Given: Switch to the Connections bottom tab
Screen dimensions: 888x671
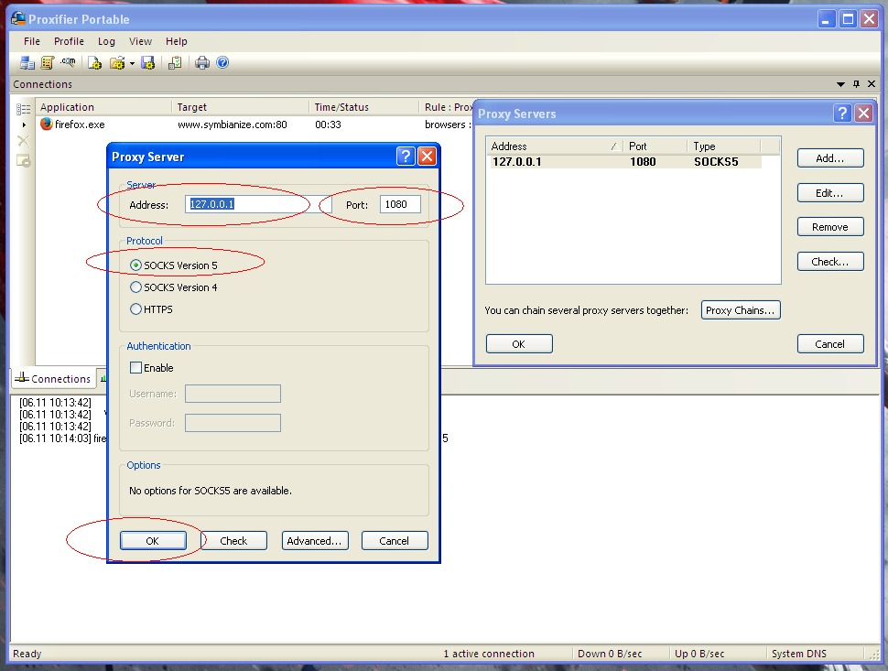Looking at the screenshot, I should click(53, 379).
